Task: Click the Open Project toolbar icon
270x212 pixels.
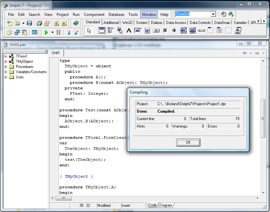Action: tap(47, 23)
